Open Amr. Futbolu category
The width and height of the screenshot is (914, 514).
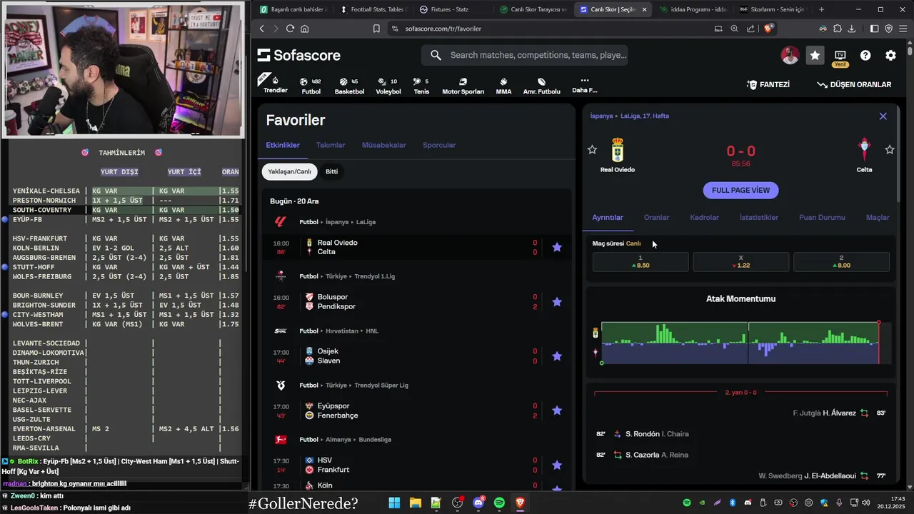point(541,86)
